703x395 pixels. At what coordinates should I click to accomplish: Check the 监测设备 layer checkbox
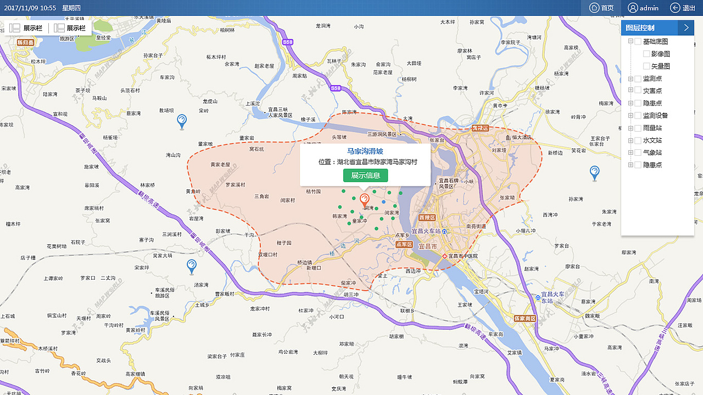(x=638, y=115)
